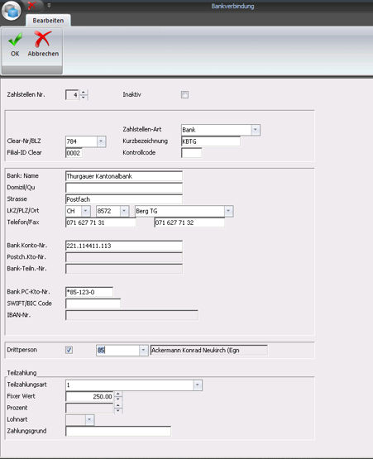Expand the Teilzahlungsart dropdown
This screenshot has height=459, width=373.
[x=198, y=385]
